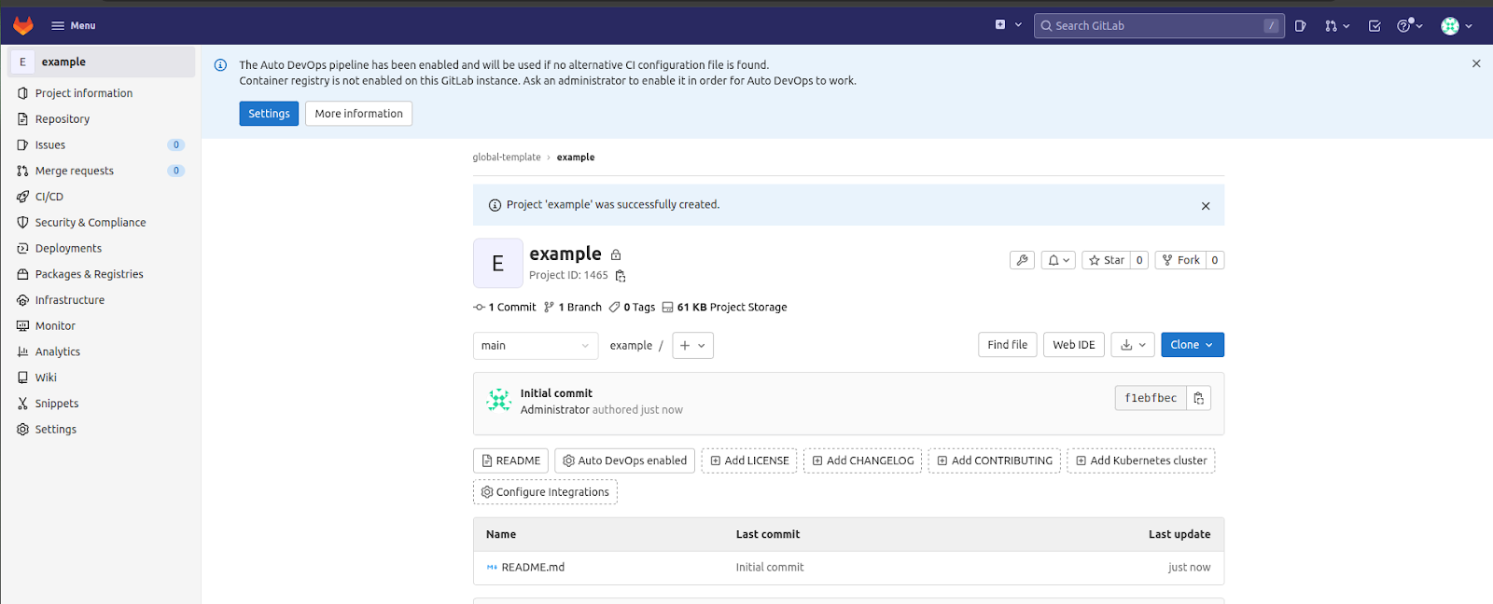Open the download source code dropdown

tap(1133, 345)
